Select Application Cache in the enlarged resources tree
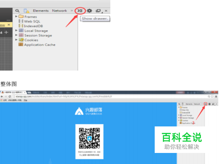Image resolution: width=221 pixels, height=164 pixels. pyautogui.click(x=40, y=45)
